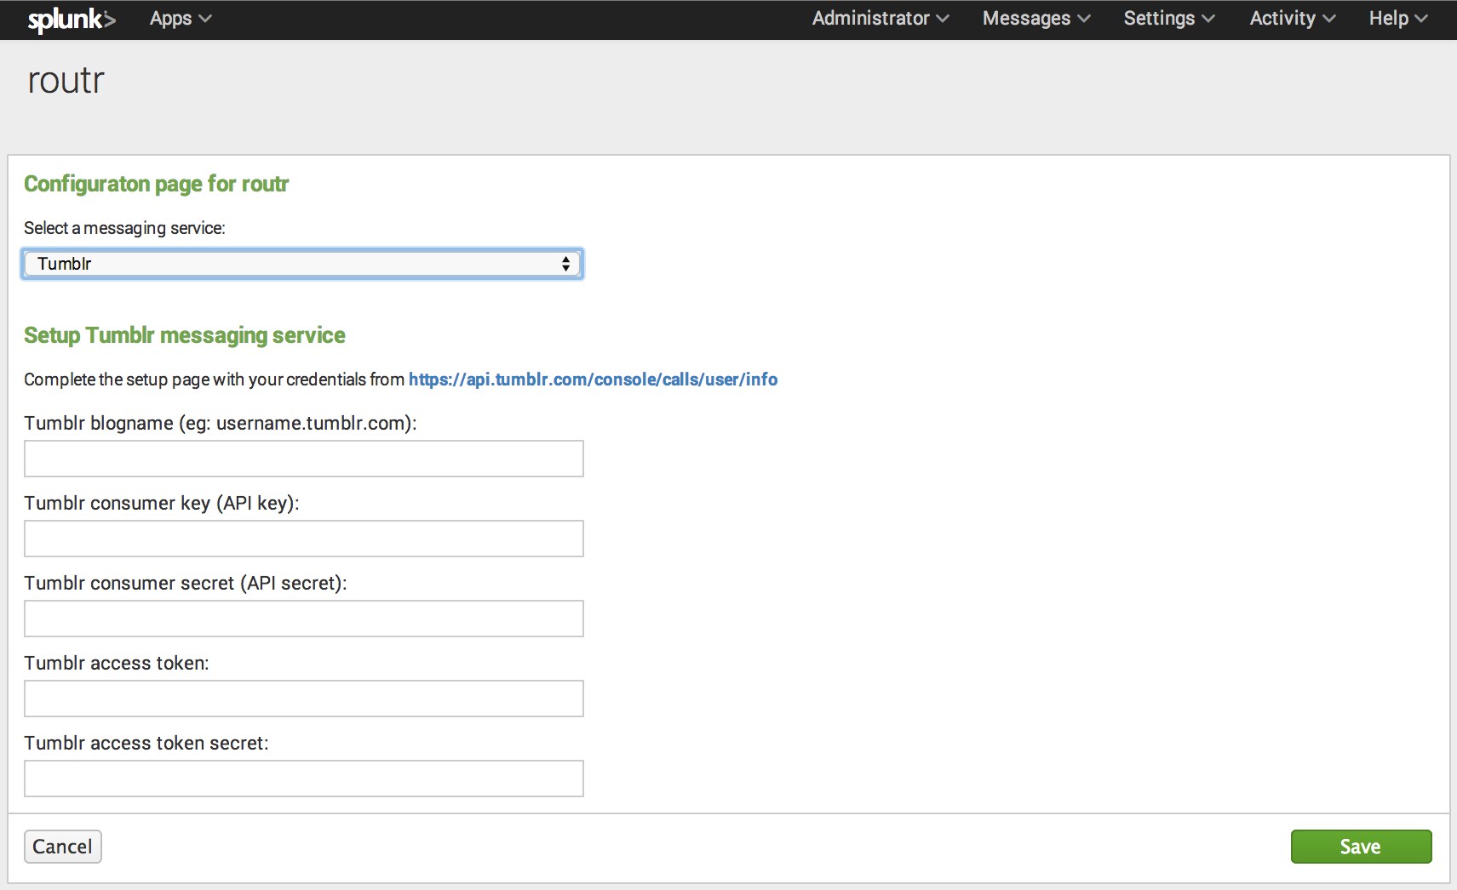Click the 'routr' page title
Screen dimensions: 1457x890
pyautogui.click(x=66, y=80)
